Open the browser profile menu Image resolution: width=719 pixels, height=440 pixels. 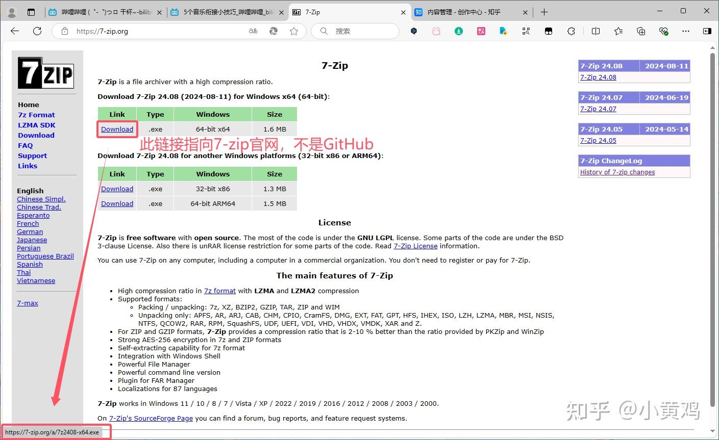coord(11,11)
